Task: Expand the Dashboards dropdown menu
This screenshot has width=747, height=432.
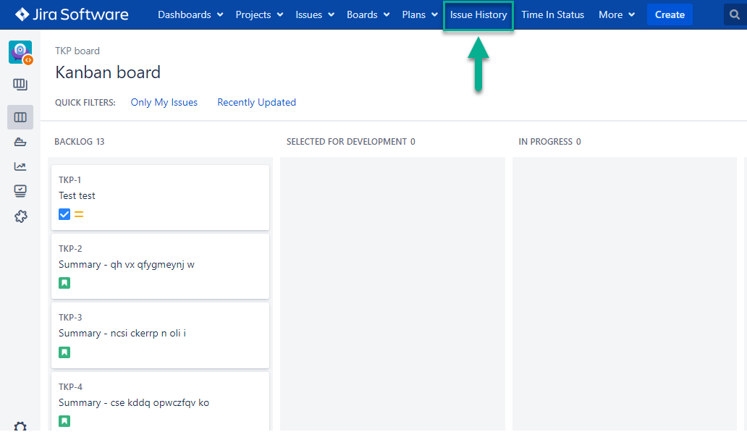Action: point(190,14)
